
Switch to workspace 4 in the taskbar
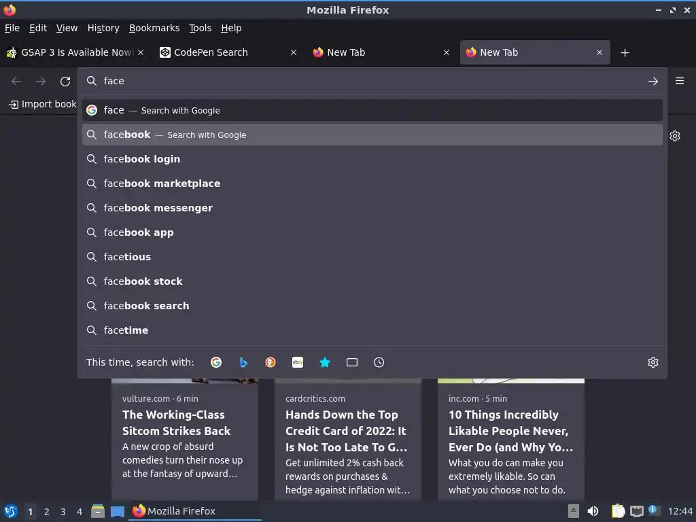pos(80,512)
